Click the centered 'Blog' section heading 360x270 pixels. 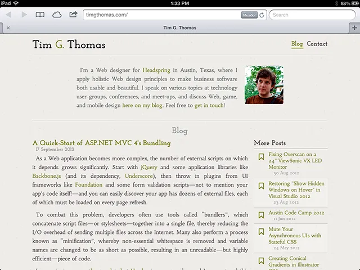tap(180, 130)
